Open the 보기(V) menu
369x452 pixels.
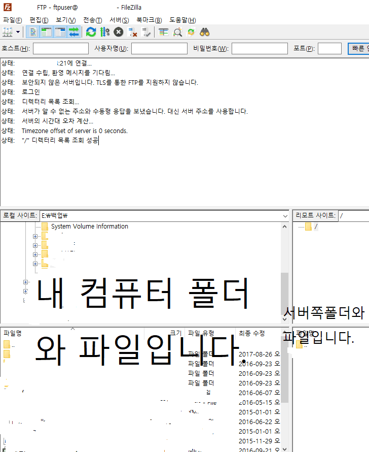pyautogui.click(x=65, y=20)
